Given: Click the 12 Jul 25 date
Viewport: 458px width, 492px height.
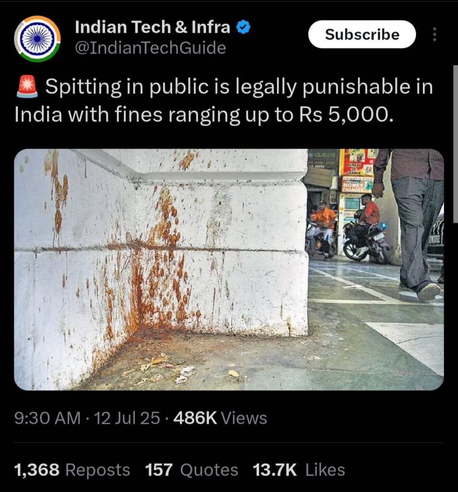Looking at the screenshot, I should (x=127, y=418).
